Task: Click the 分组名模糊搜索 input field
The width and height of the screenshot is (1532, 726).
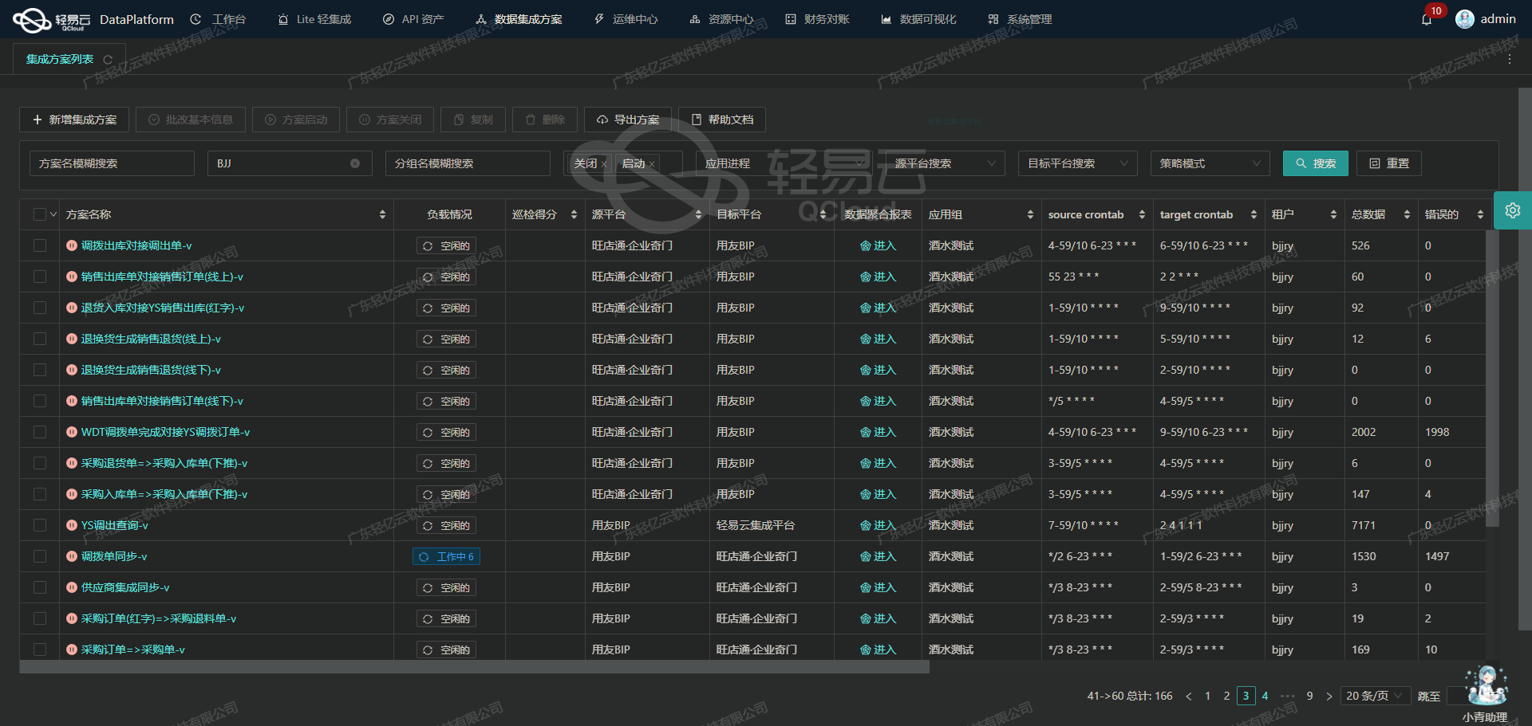Action: click(468, 163)
